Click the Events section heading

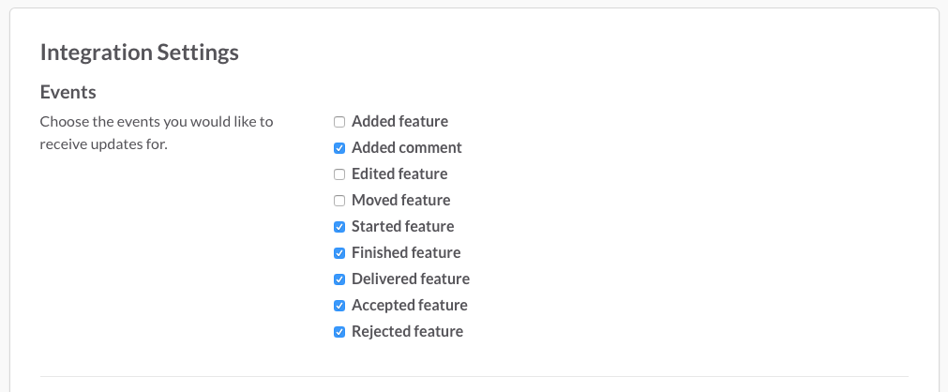[68, 92]
